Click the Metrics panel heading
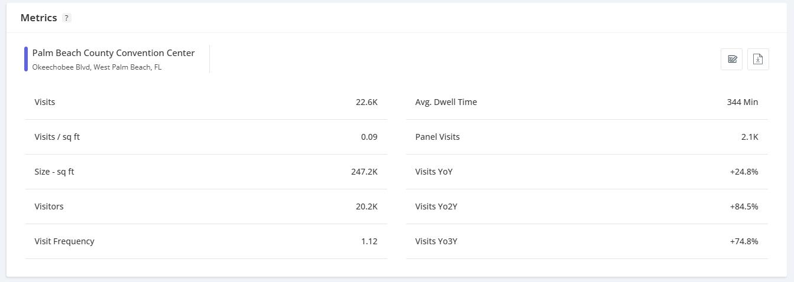This screenshot has height=282, width=794. click(x=39, y=18)
